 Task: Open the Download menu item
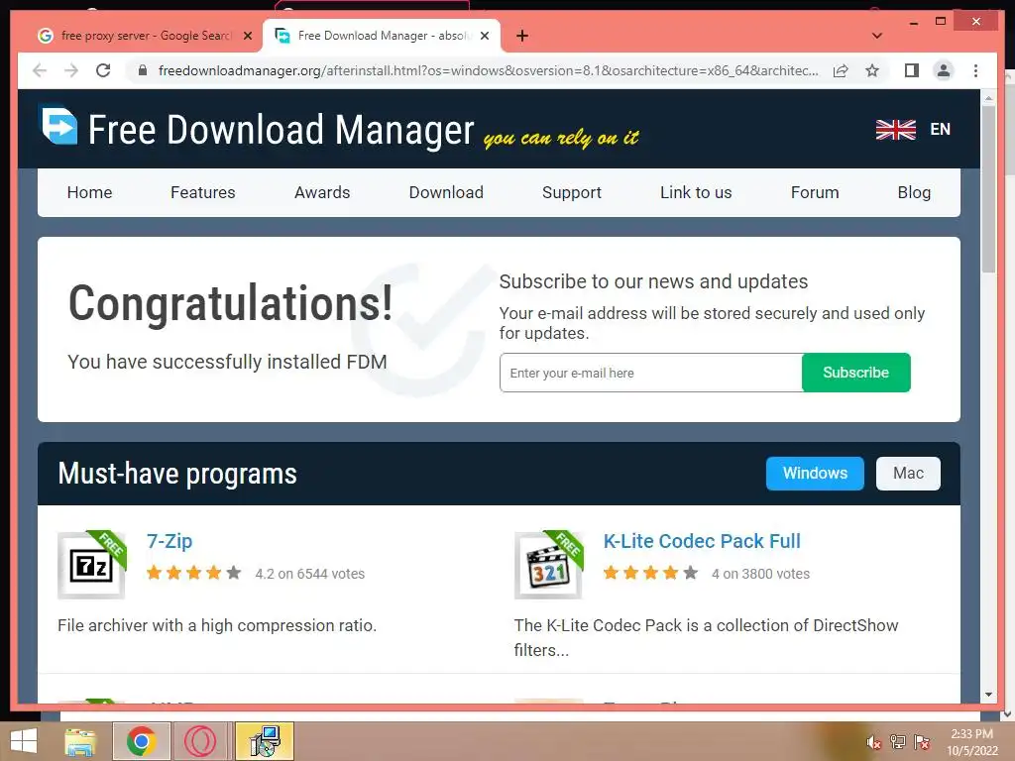coord(446,192)
